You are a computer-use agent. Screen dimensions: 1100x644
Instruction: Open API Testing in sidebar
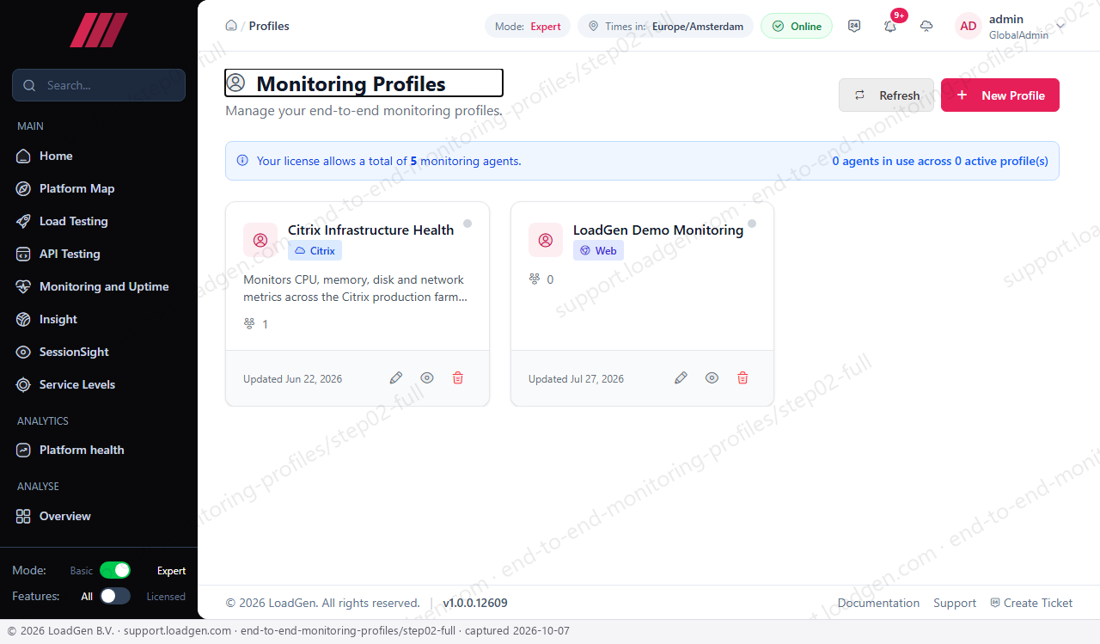(99, 254)
